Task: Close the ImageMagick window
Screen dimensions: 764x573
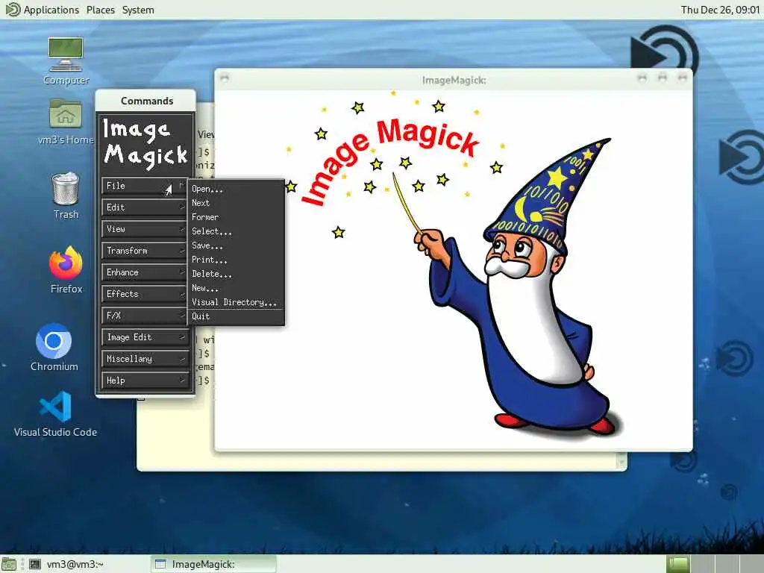Action: click(x=682, y=78)
